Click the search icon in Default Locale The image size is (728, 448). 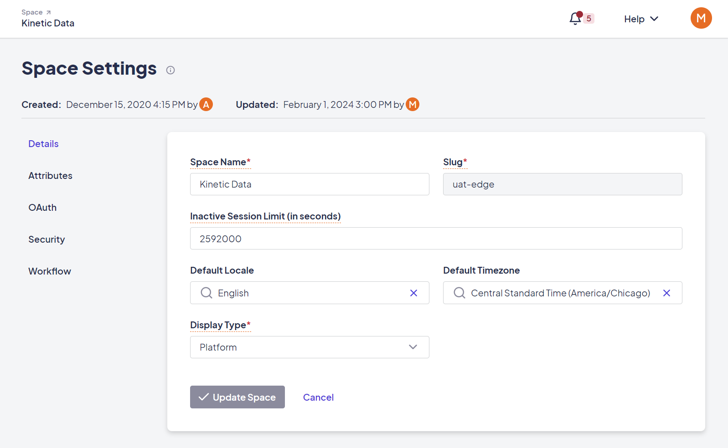pos(207,293)
